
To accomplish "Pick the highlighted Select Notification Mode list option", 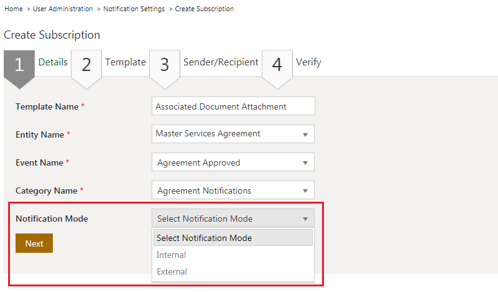I will click(x=204, y=238).
